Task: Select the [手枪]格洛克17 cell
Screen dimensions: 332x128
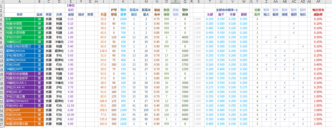Action: [x=20, y=55]
